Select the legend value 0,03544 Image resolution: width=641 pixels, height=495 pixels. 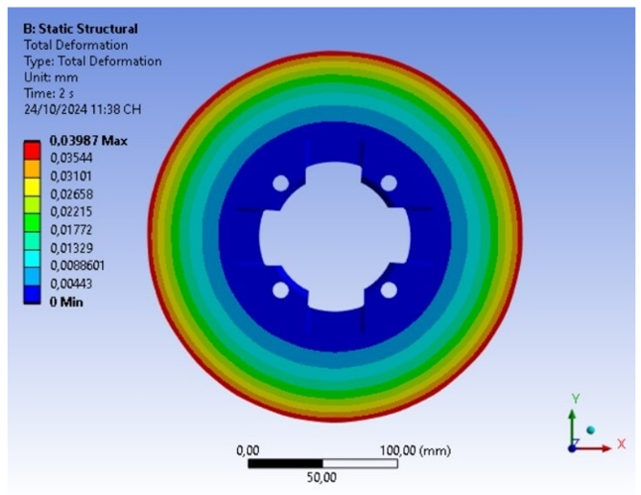pos(71,158)
